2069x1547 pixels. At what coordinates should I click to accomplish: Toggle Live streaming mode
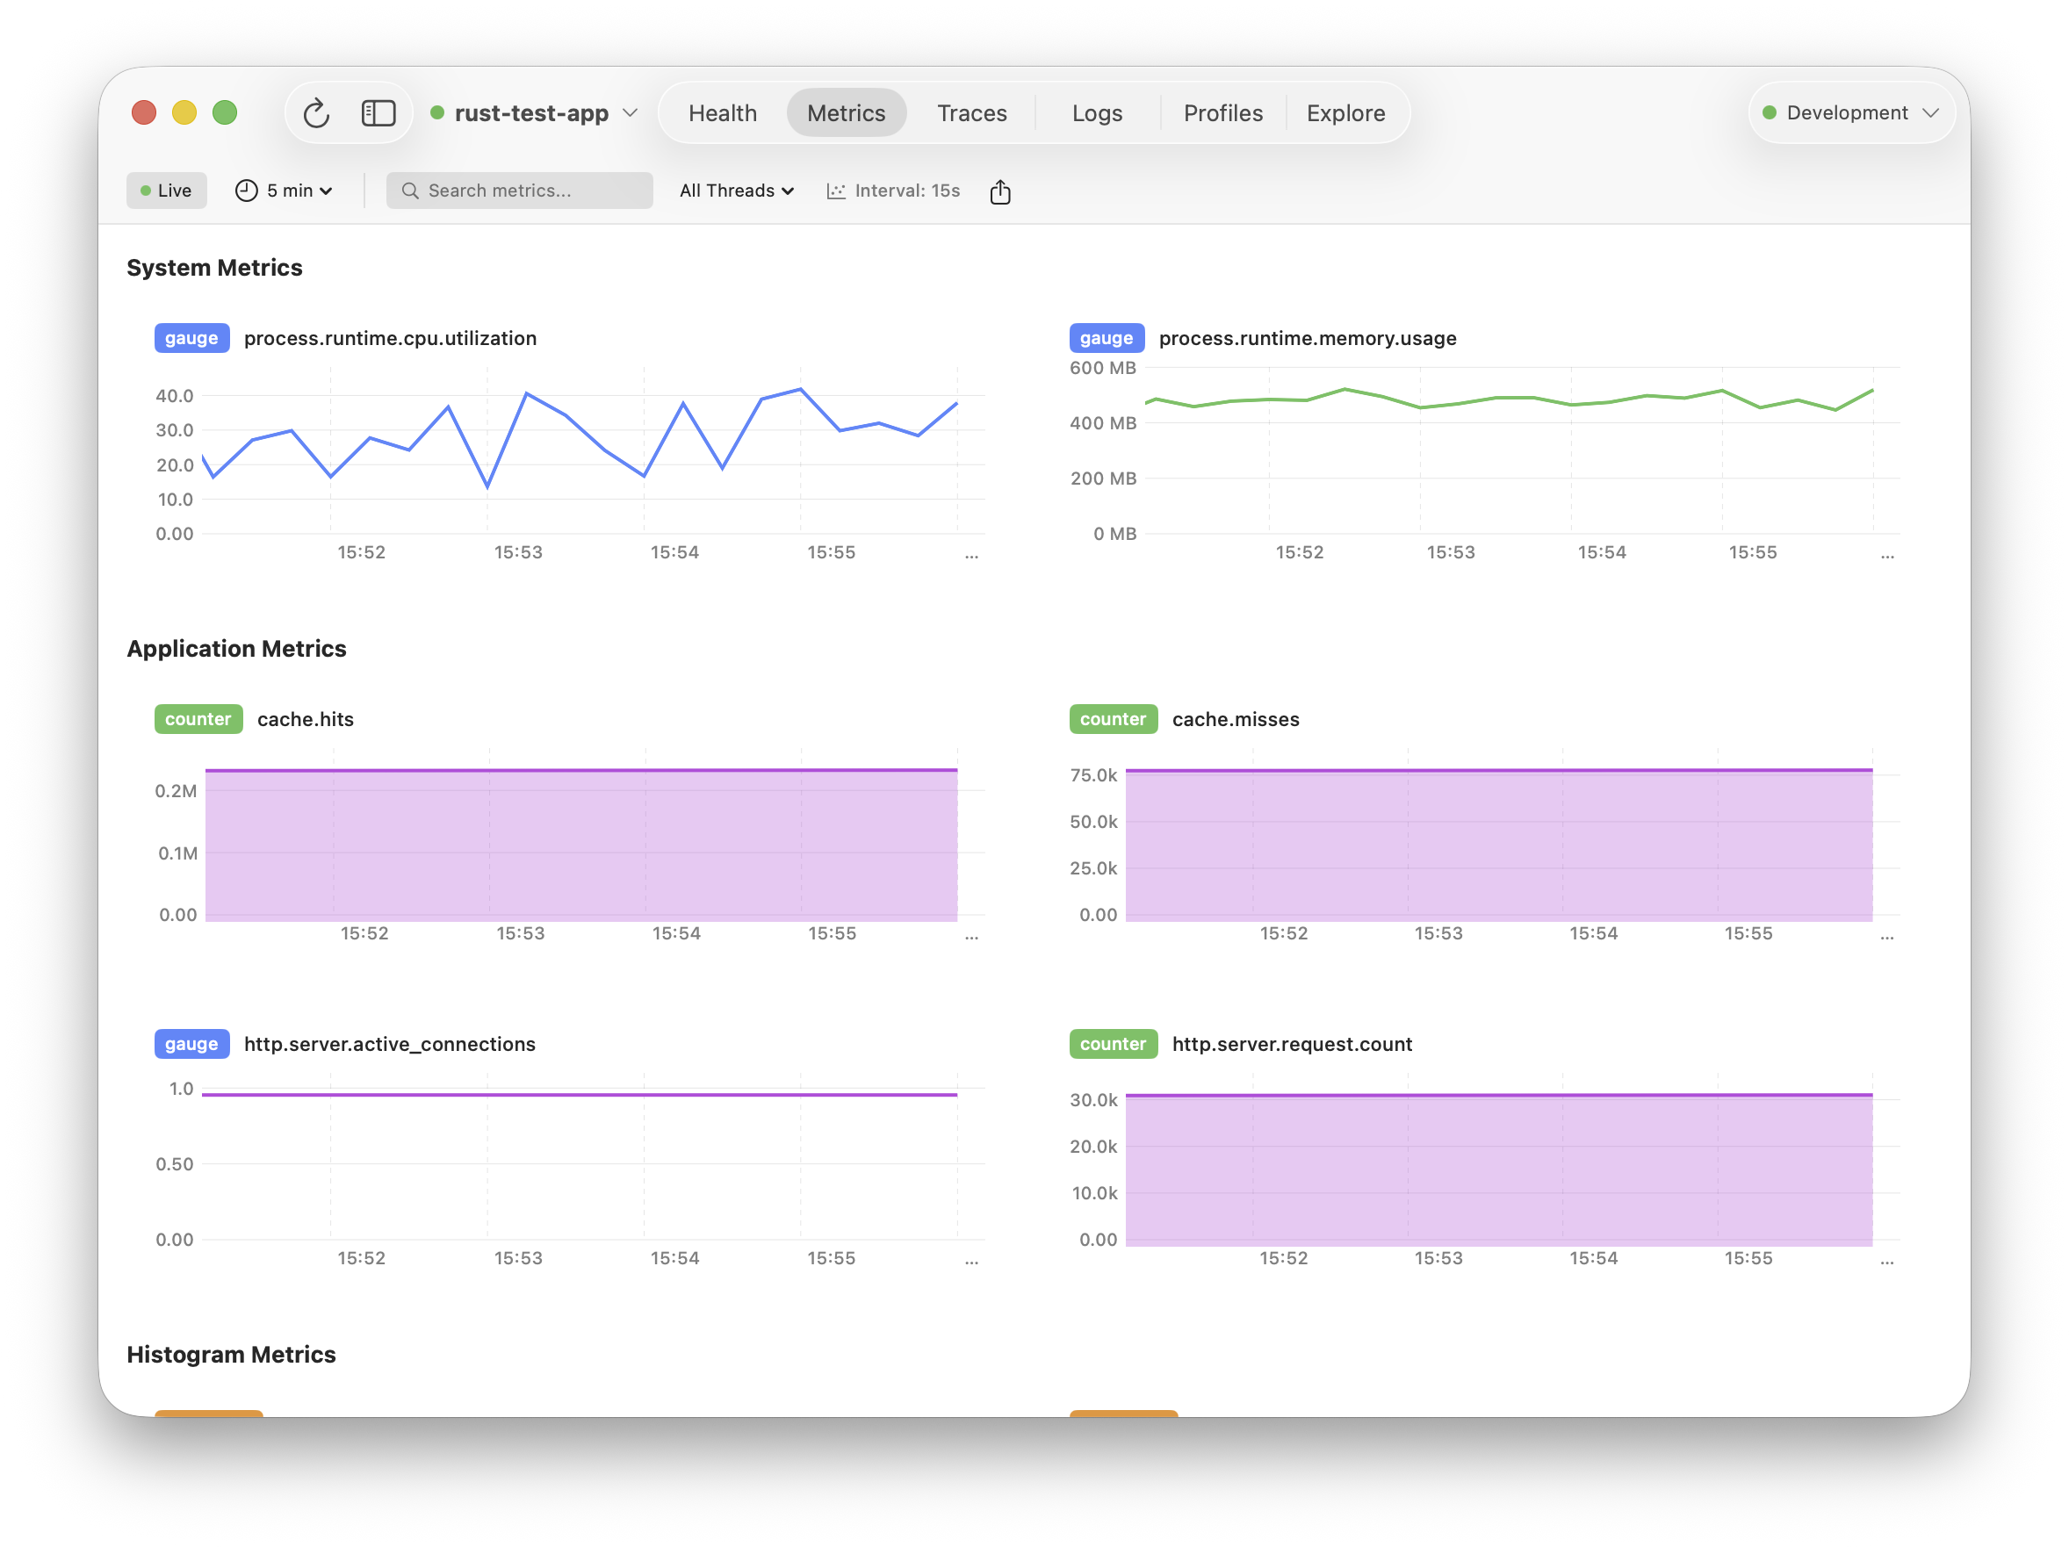167,190
